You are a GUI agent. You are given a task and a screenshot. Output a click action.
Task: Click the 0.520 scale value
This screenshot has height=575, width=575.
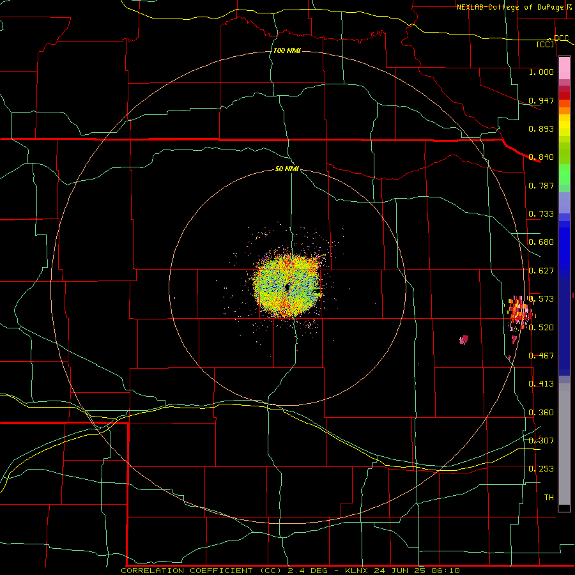[x=541, y=328]
